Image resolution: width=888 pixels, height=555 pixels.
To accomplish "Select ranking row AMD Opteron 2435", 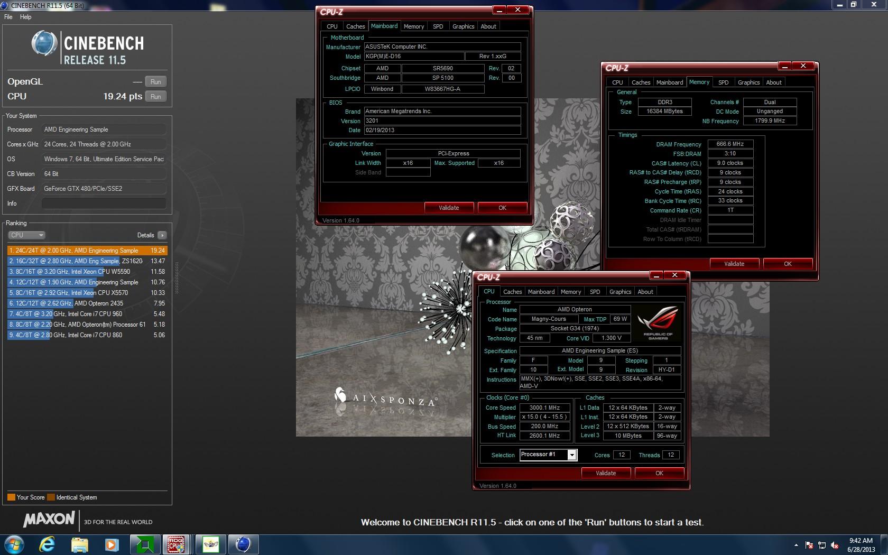I will (87, 303).
